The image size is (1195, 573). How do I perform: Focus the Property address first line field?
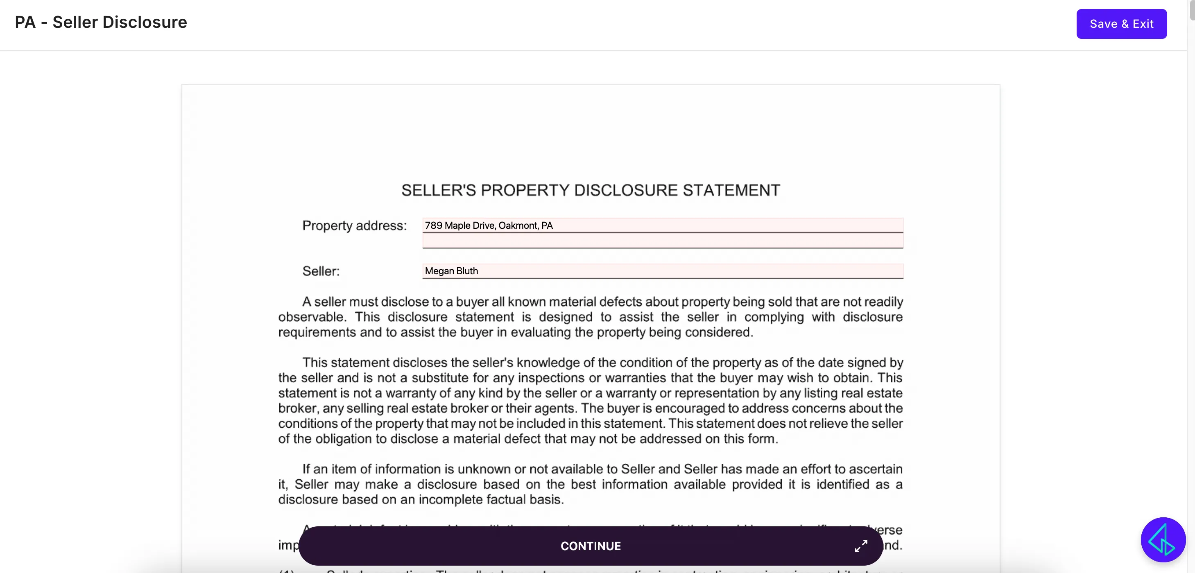(x=663, y=225)
